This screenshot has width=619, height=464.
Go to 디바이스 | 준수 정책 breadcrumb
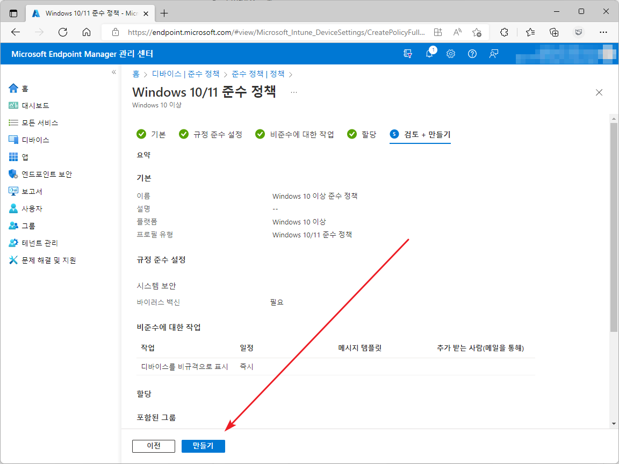pyautogui.click(x=185, y=74)
